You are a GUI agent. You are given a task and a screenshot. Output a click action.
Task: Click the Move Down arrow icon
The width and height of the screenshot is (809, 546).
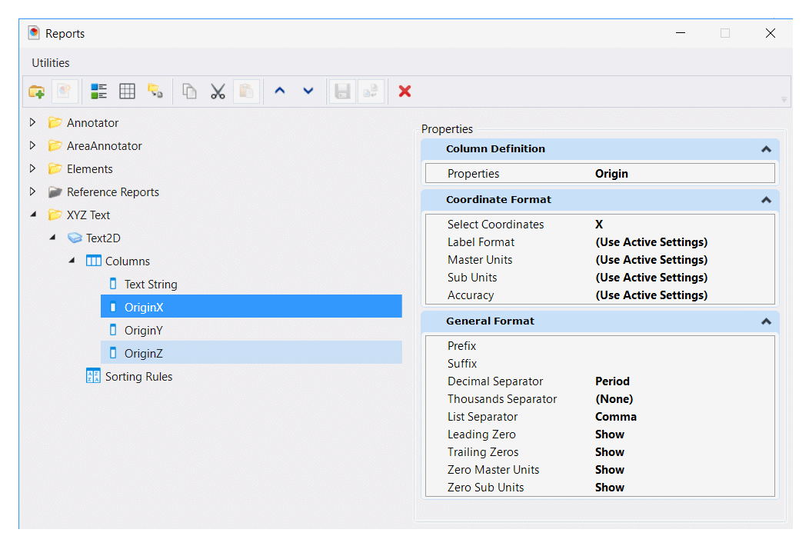coord(308,92)
